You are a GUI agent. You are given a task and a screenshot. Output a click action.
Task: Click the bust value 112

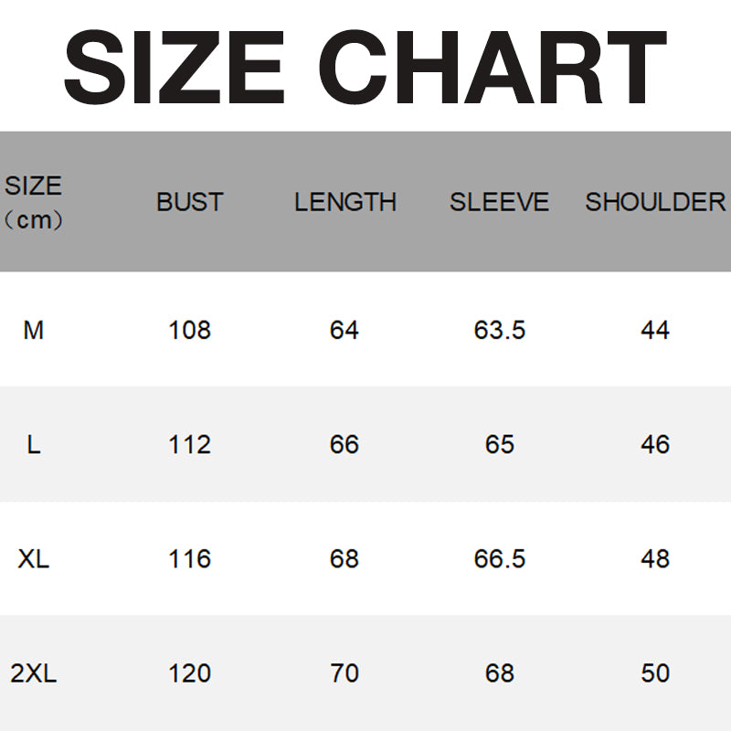click(x=190, y=444)
